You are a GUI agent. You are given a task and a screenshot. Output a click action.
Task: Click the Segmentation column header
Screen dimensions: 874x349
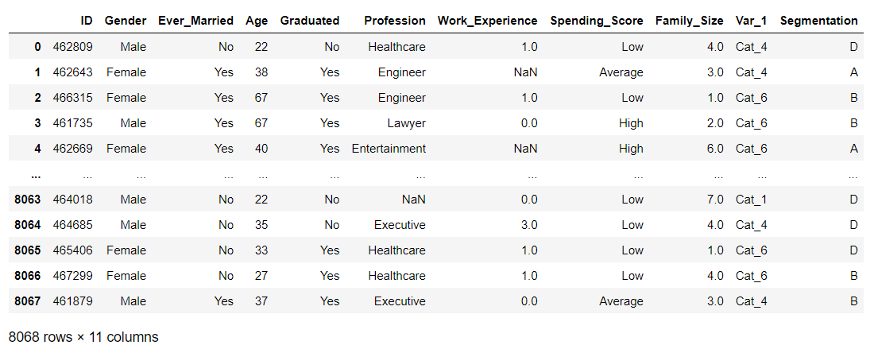(x=819, y=21)
